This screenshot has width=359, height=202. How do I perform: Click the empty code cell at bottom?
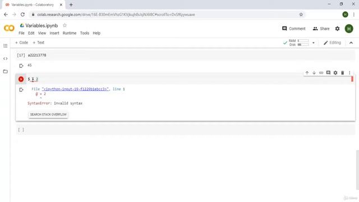pyautogui.click(x=186, y=130)
